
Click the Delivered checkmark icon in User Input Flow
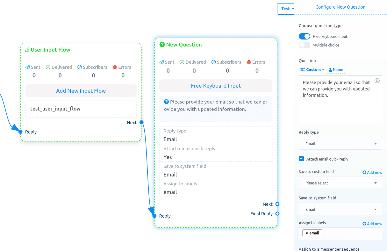point(48,67)
